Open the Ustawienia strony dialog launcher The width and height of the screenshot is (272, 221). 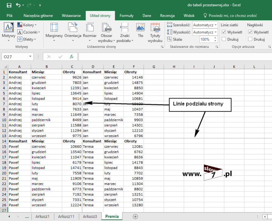click(x=162, y=47)
